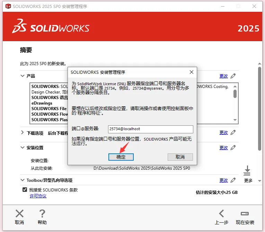
Task: Click the SW title bar app icon
Action: point(8,7)
